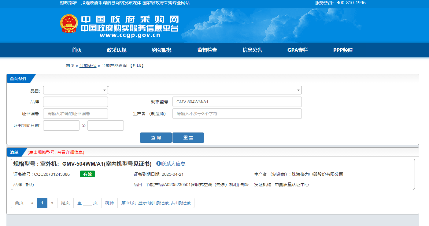This screenshot has height=226, width=429.
Task: Click the 生产者（制造商）input field
Action: click(237, 114)
